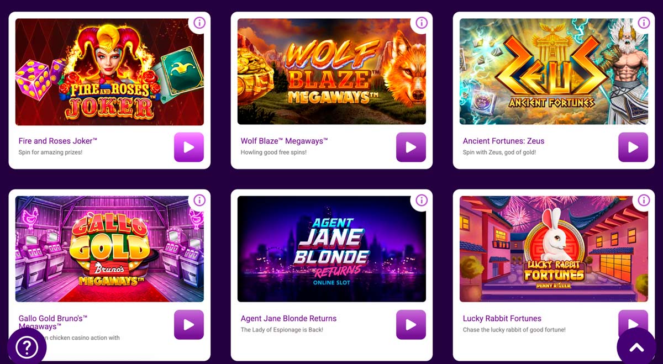Play Wolf Blaze Megaways
The width and height of the screenshot is (663, 364).
click(411, 147)
